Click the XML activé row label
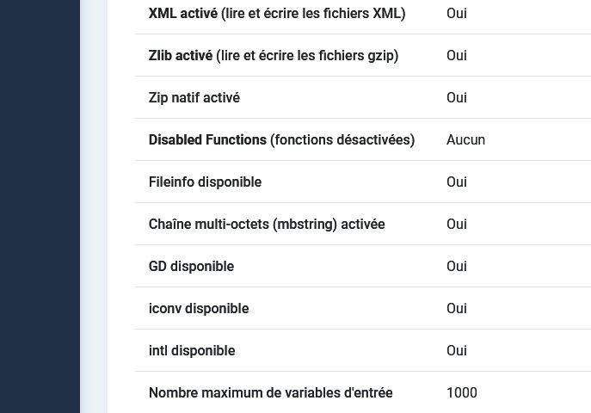 (x=277, y=14)
